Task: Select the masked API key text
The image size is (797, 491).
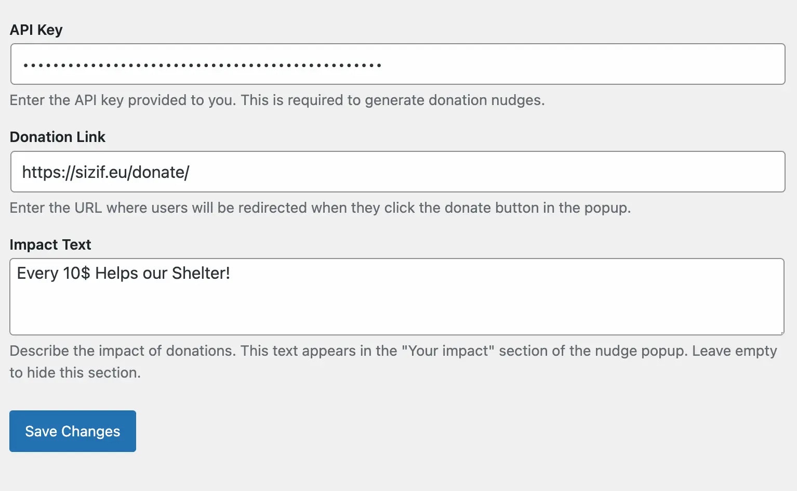Action: [x=202, y=64]
